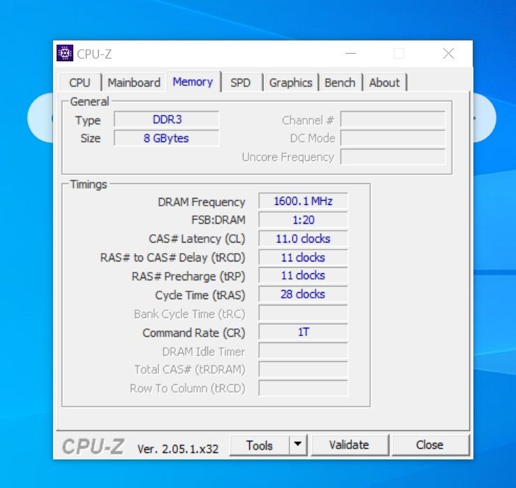516x488 pixels.
Task: Click the Validate button
Action: click(349, 445)
